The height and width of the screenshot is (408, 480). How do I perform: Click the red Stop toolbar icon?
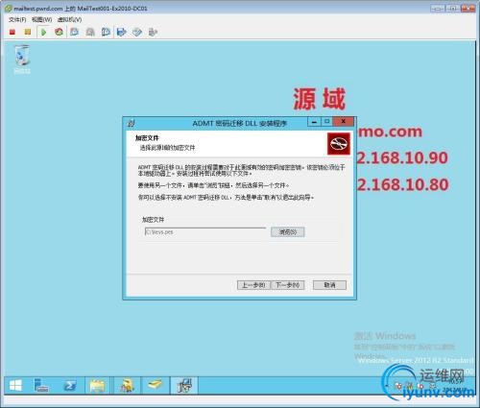(x=12, y=32)
